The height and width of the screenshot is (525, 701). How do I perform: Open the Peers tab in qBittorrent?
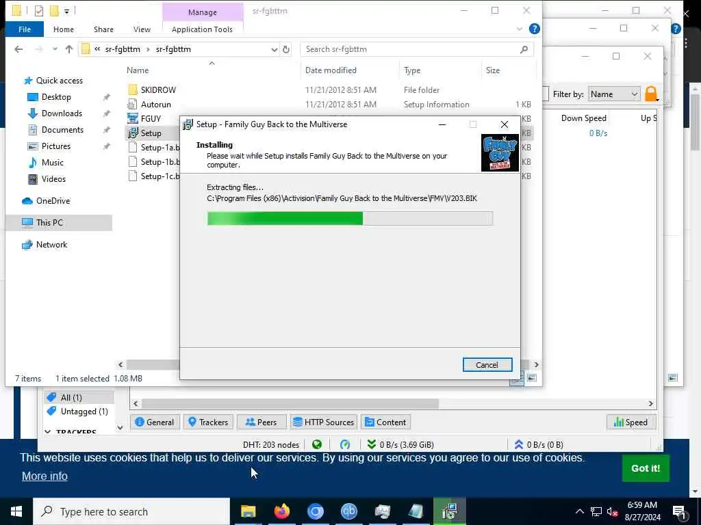pyautogui.click(x=261, y=422)
